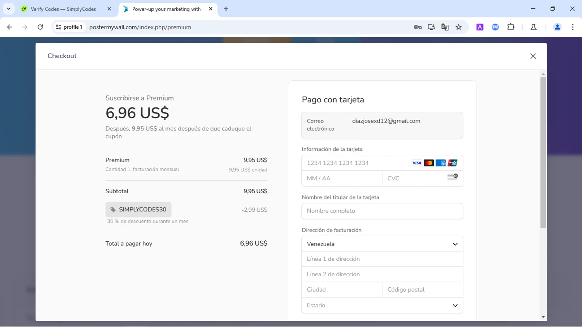Click the SIMPLYCODES30 coupon tag
This screenshot has width=582, height=327.
tap(139, 209)
